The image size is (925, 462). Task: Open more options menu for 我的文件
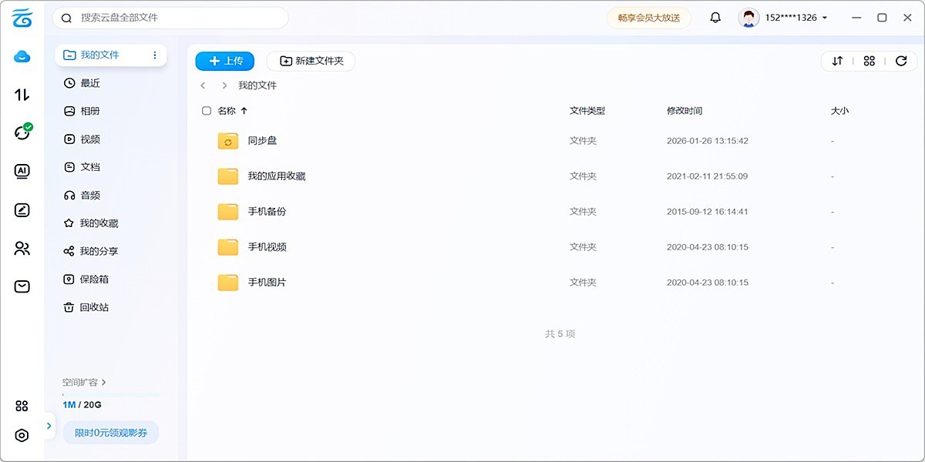point(155,55)
